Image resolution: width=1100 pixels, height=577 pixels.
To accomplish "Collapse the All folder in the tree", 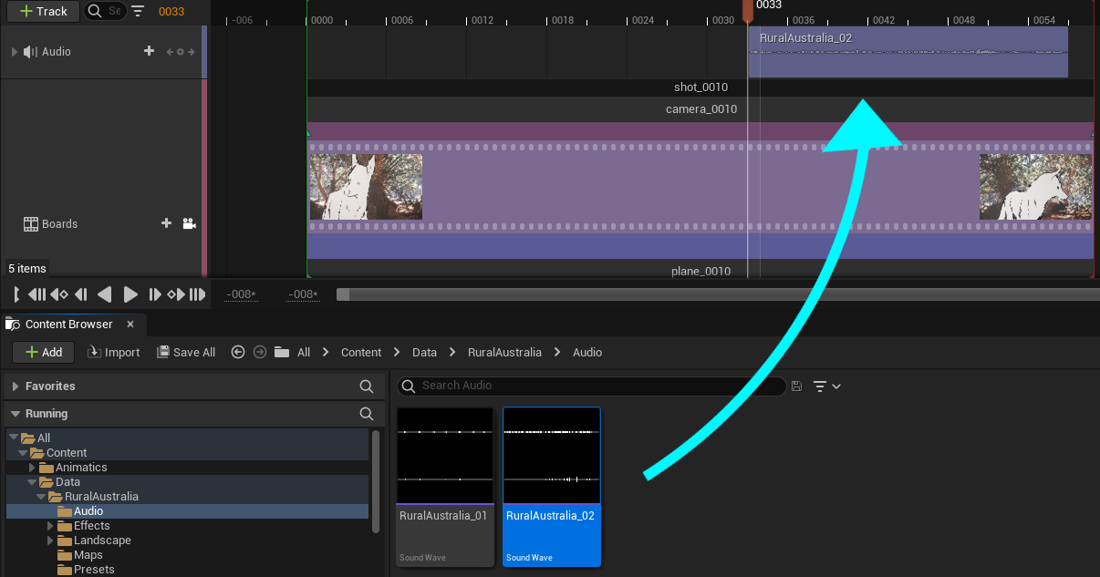I will tap(14, 438).
